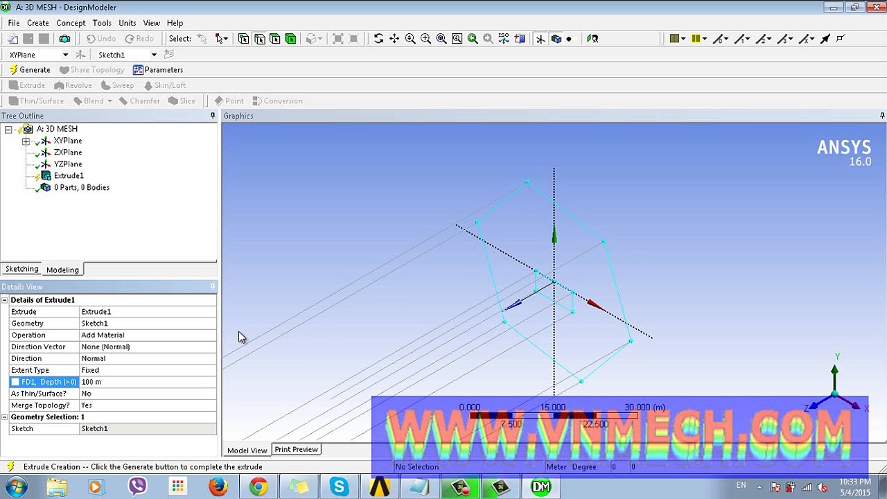Click the Look At/Inspect viewer icon
This screenshot has width=887, height=499.
pos(592,39)
